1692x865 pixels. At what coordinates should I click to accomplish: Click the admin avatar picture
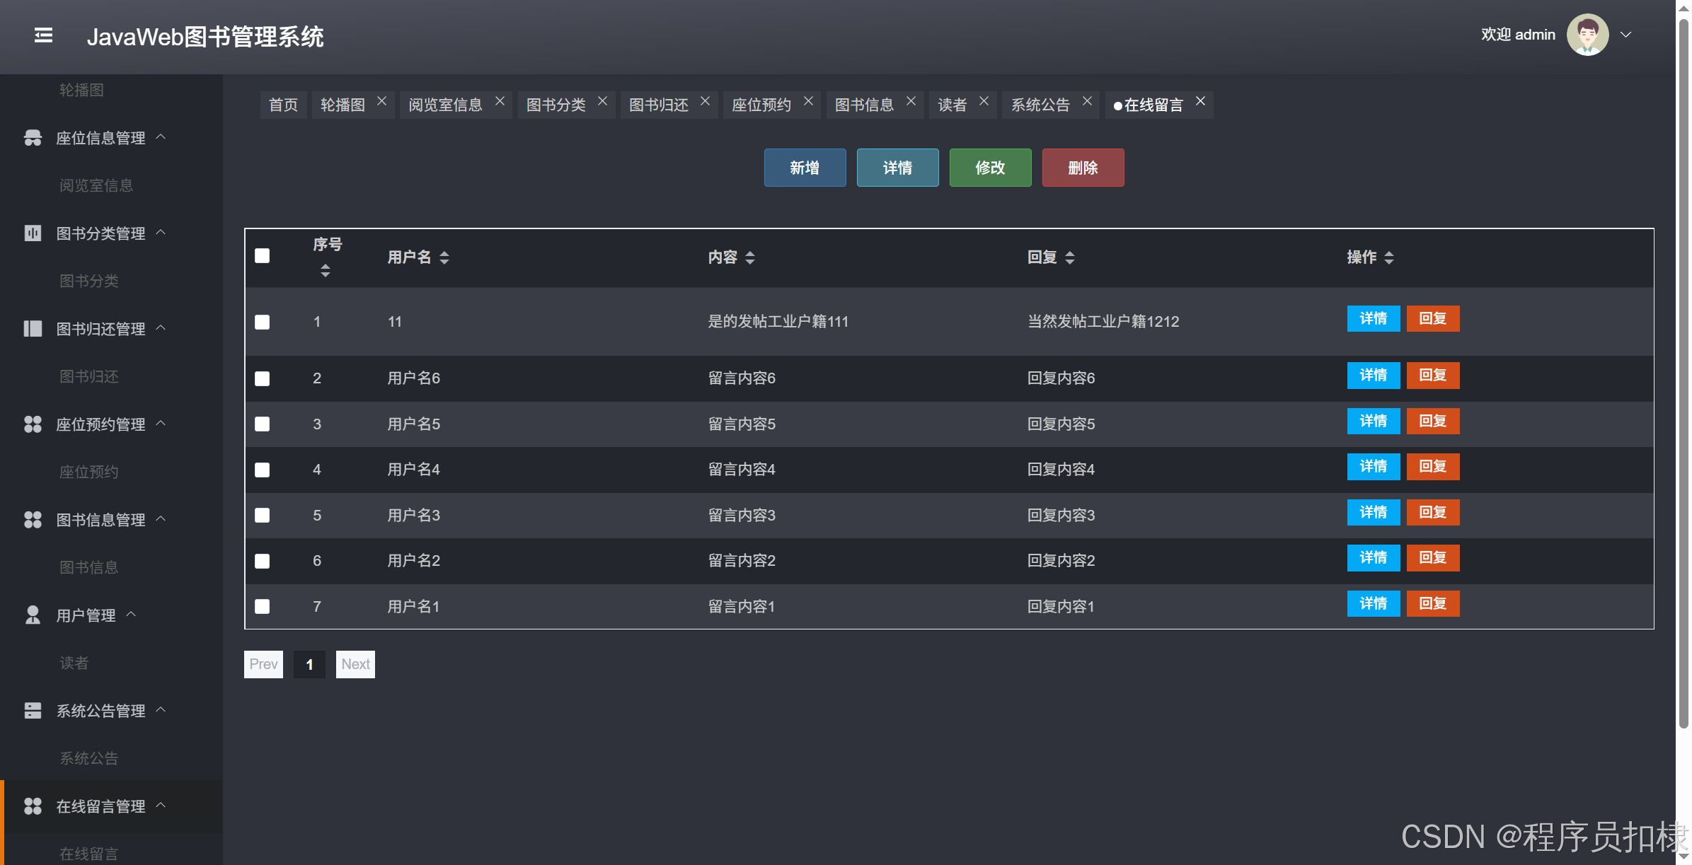(1587, 35)
